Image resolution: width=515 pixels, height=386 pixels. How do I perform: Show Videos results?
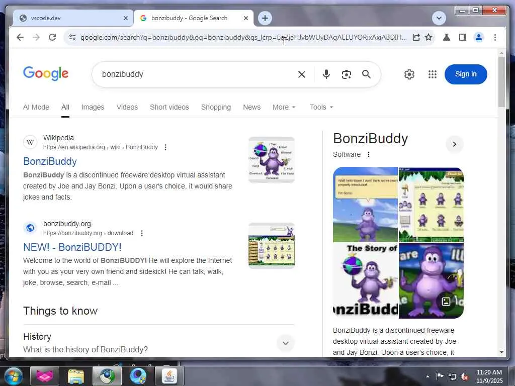(x=127, y=107)
